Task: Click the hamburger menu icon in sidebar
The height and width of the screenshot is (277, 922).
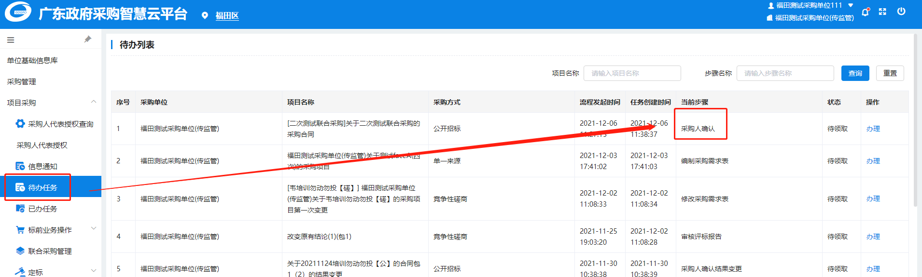Action: [11, 40]
